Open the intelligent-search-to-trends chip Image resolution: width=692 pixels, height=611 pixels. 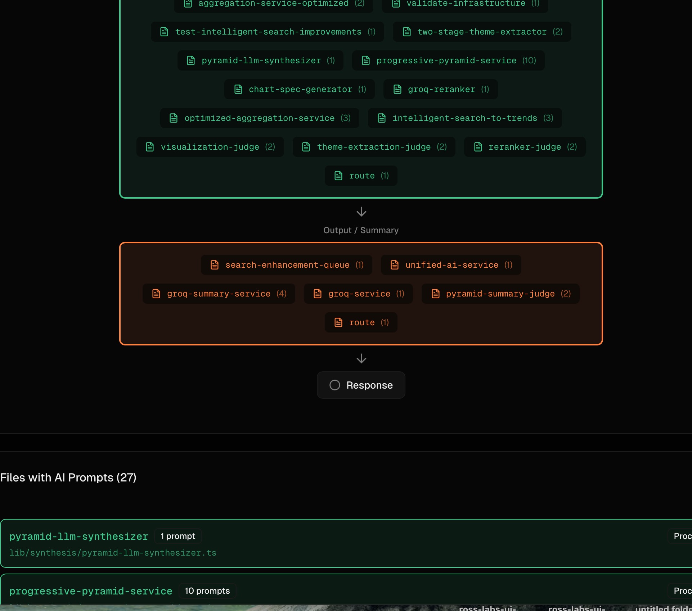coord(464,118)
